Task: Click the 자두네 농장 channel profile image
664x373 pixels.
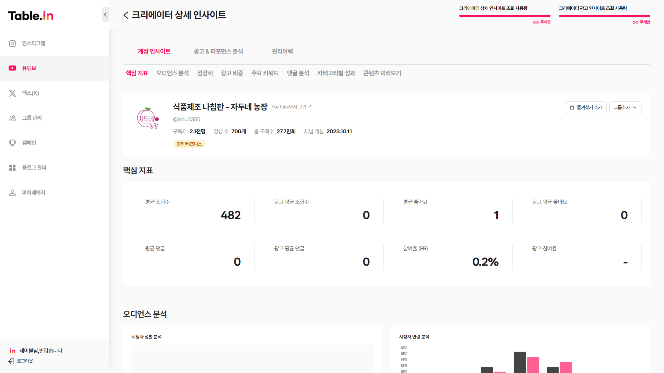Action: coord(148,118)
